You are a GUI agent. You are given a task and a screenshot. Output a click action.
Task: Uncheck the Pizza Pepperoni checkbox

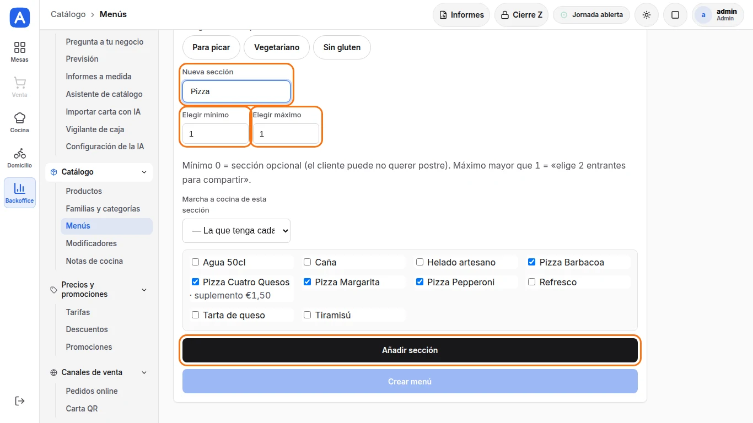(419, 282)
